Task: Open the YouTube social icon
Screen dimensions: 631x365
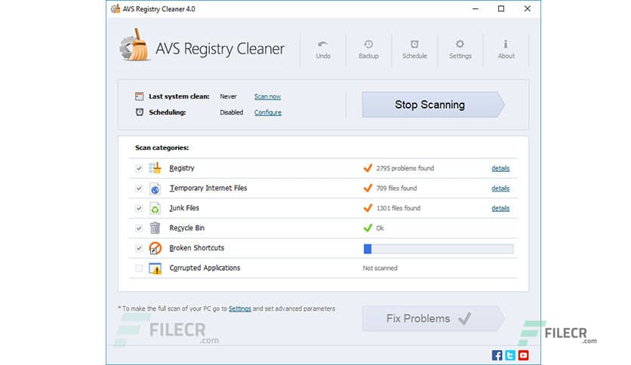Action: pyautogui.click(x=524, y=355)
